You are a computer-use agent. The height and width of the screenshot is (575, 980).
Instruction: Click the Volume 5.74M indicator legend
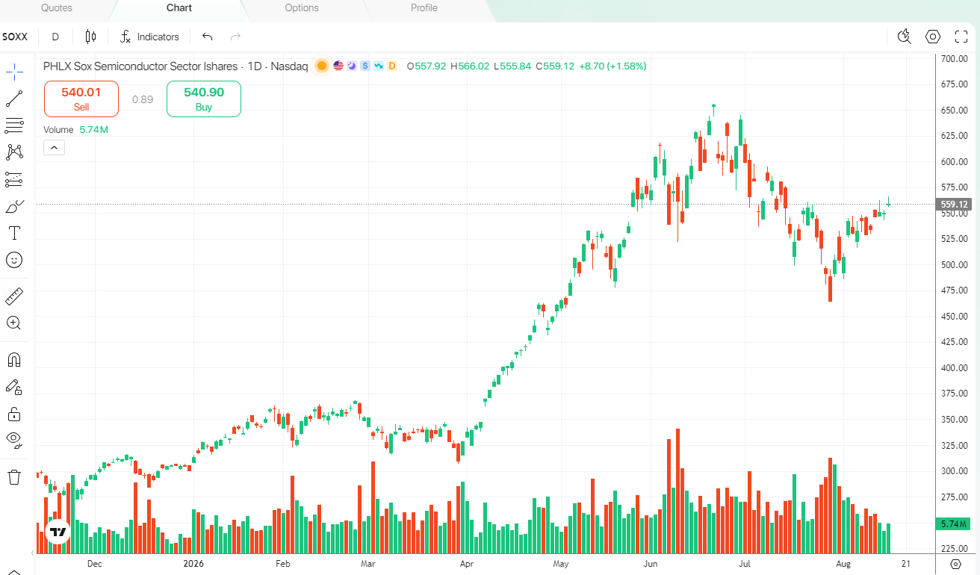click(x=76, y=130)
